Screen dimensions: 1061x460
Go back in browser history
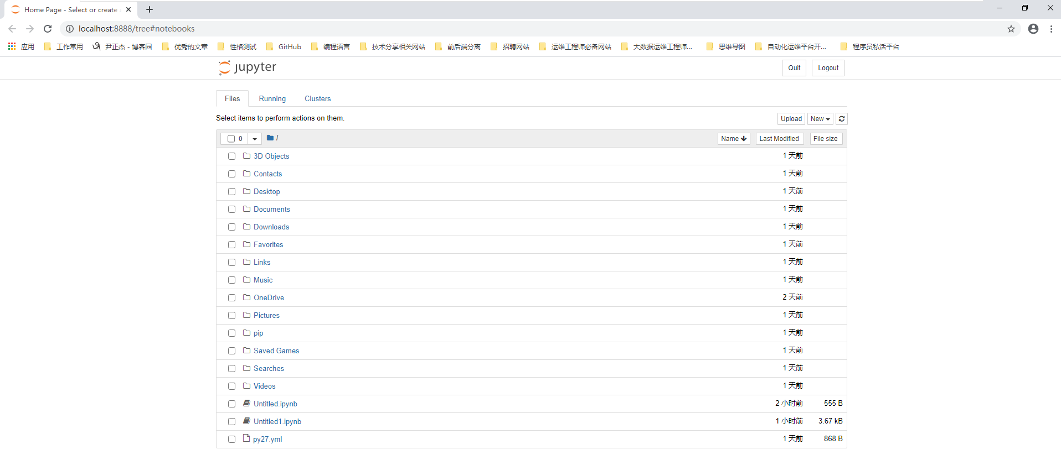tap(12, 29)
